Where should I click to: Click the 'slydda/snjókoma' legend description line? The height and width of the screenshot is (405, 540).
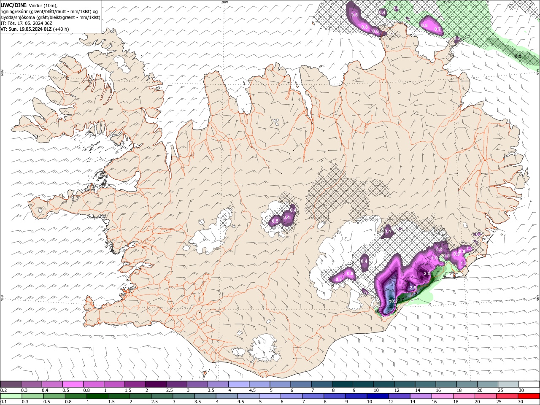click(50, 17)
